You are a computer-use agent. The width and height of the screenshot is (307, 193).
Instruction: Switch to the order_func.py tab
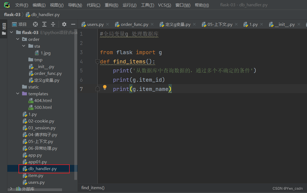[134, 24]
